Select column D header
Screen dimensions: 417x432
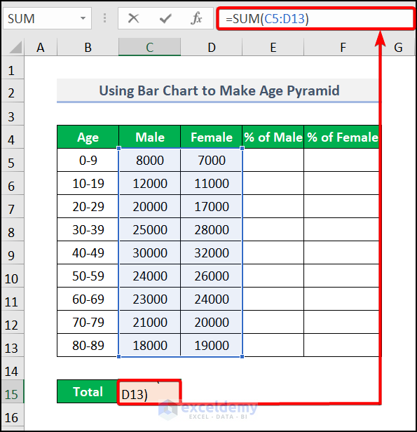pos(212,48)
